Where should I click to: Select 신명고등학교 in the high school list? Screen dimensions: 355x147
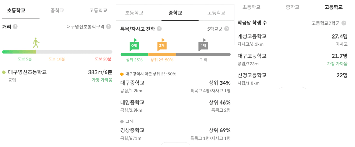click(x=252, y=75)
